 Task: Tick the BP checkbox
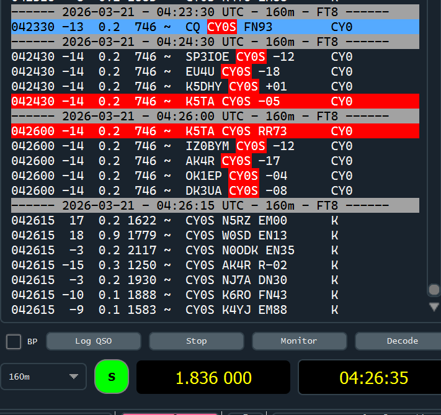tap(14, 342)
